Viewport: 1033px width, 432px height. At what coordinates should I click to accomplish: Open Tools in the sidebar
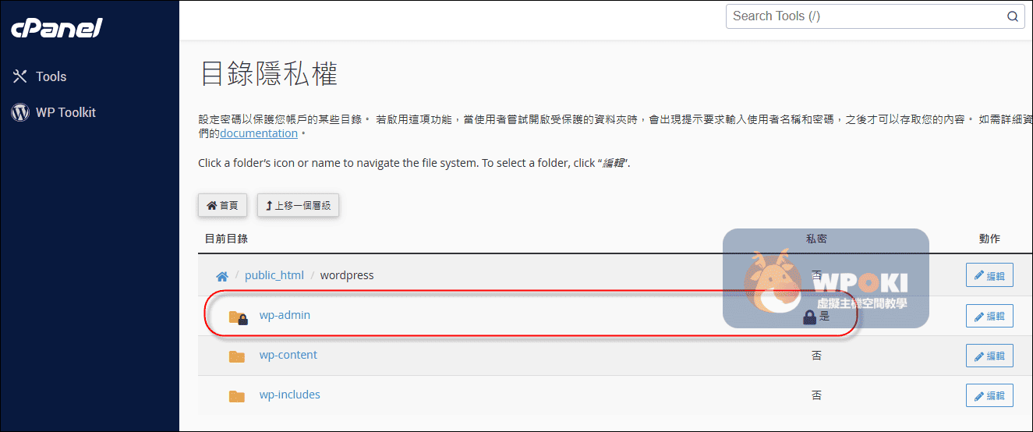[51, 76]
